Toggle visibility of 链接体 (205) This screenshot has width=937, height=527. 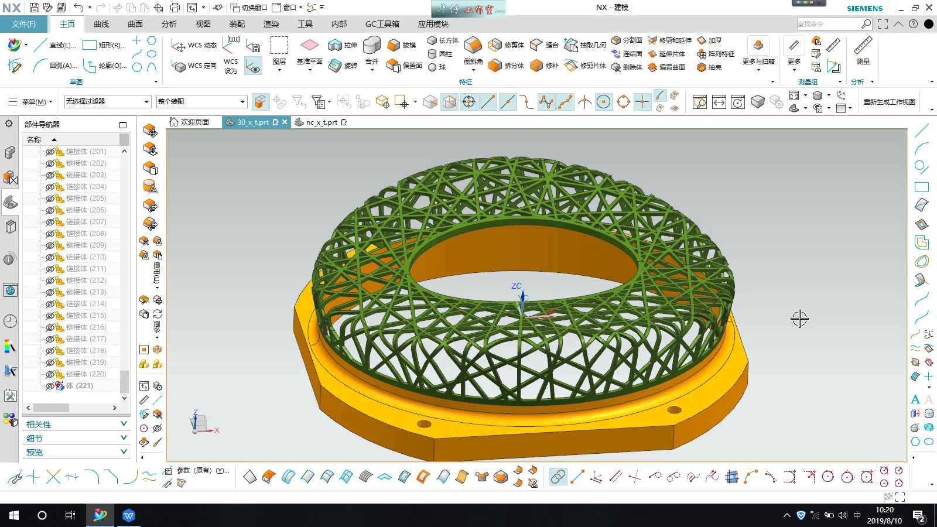[50, 199]
